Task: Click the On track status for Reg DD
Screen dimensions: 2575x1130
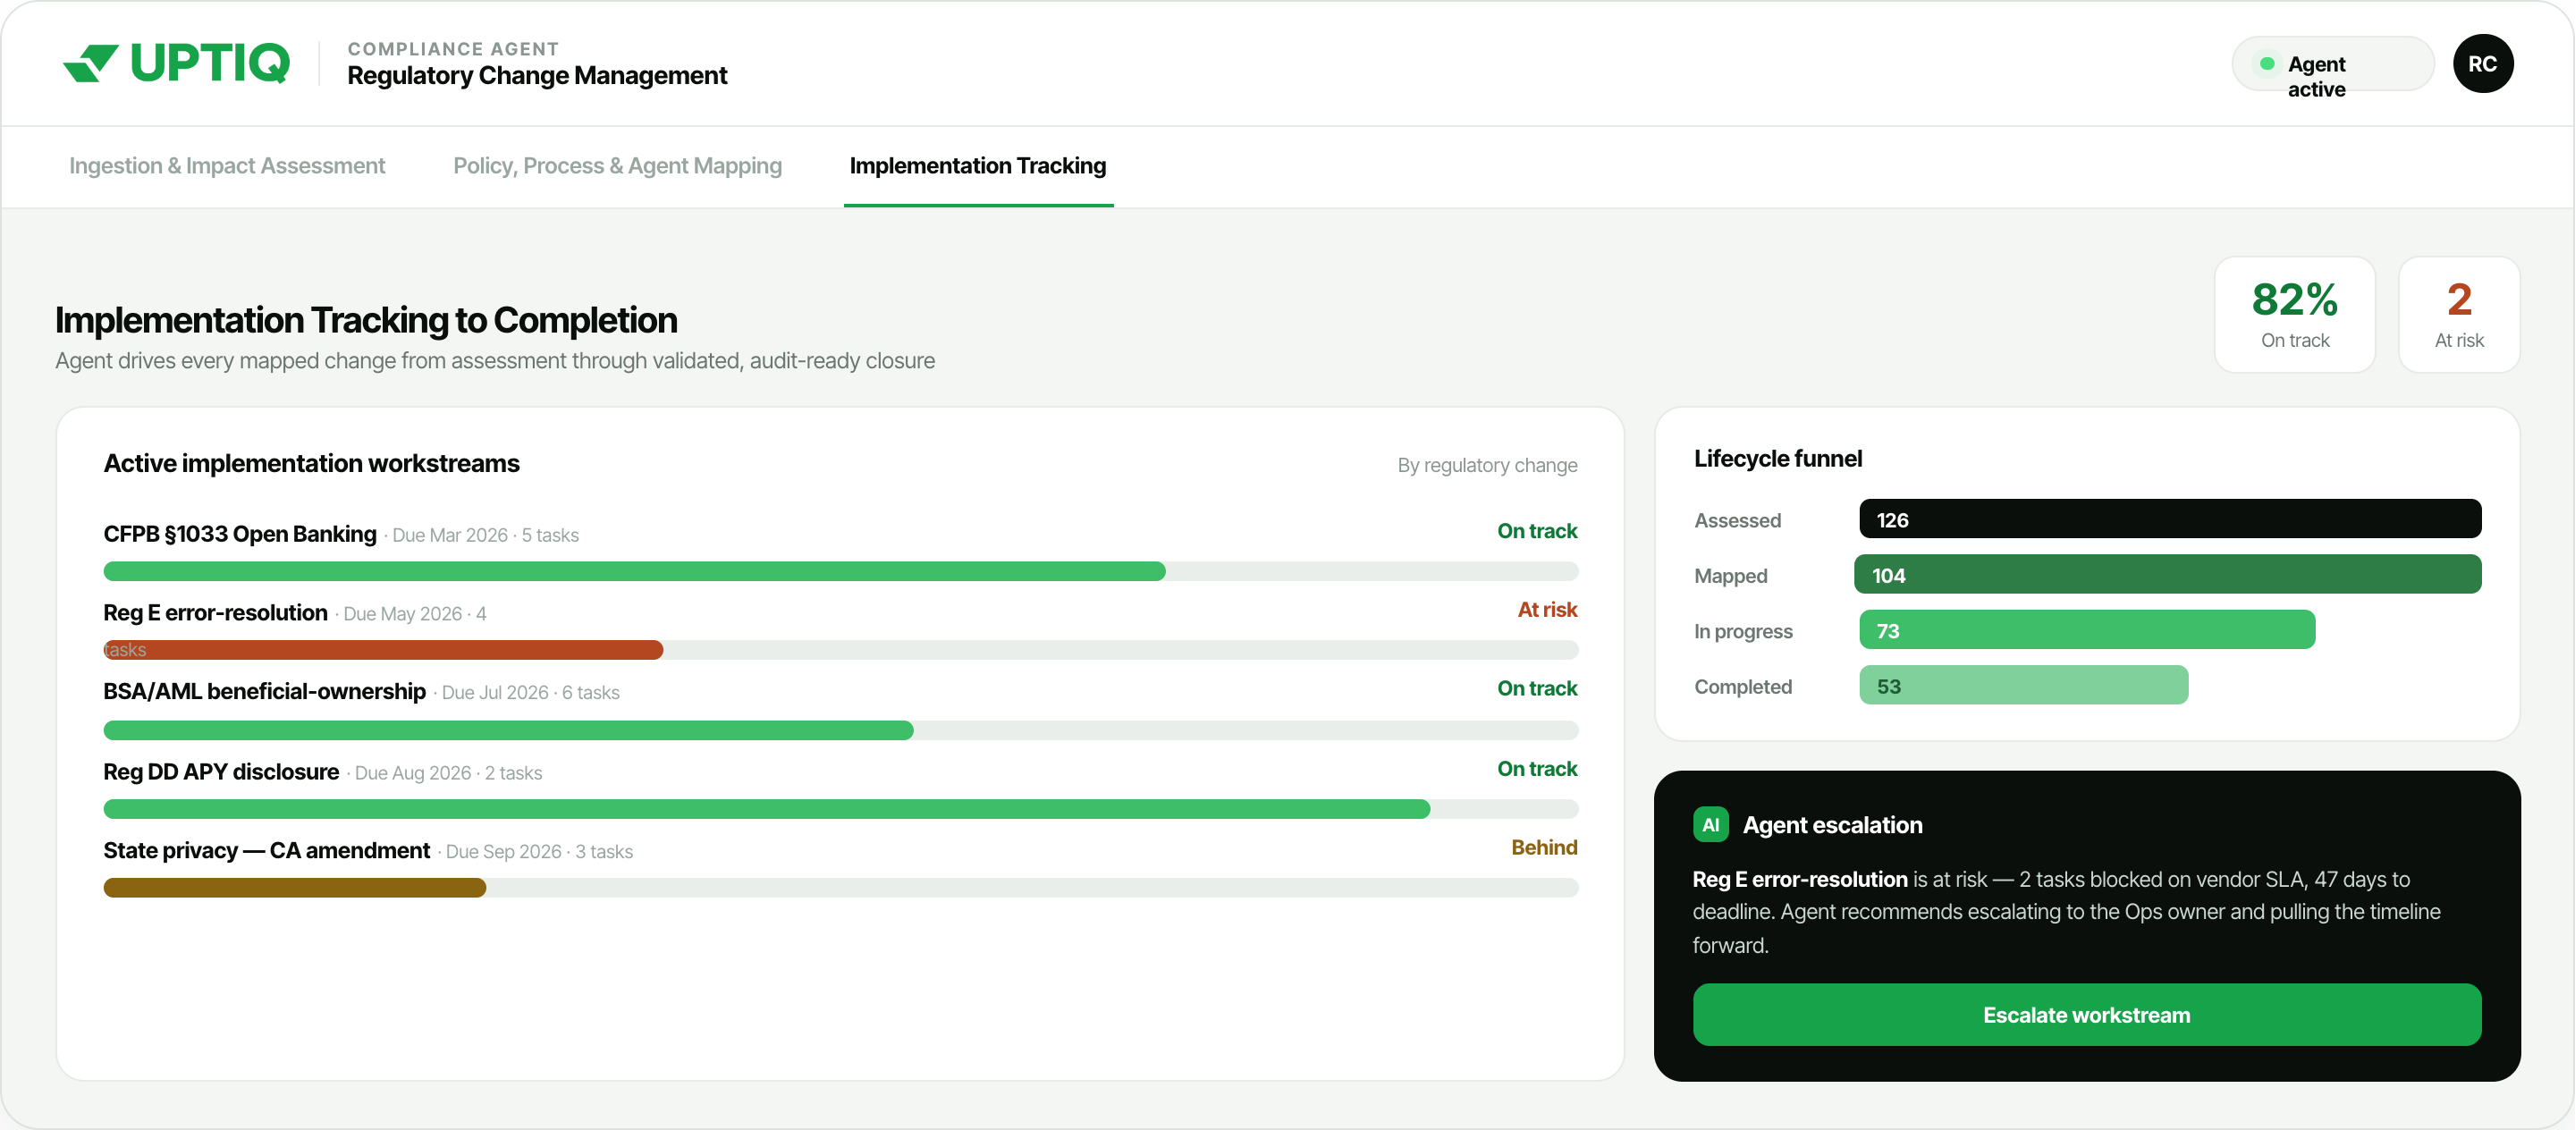Action: [1538, 768]
